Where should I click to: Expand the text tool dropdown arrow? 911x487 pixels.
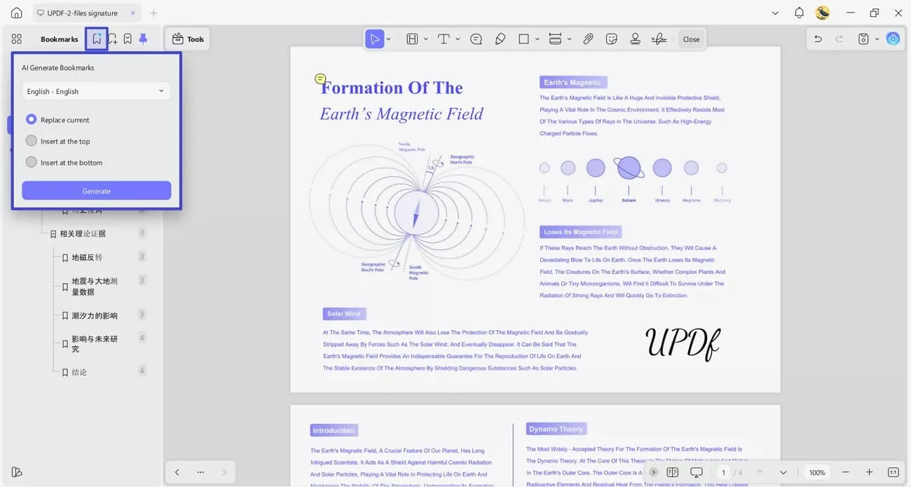(x=458, y=39)
